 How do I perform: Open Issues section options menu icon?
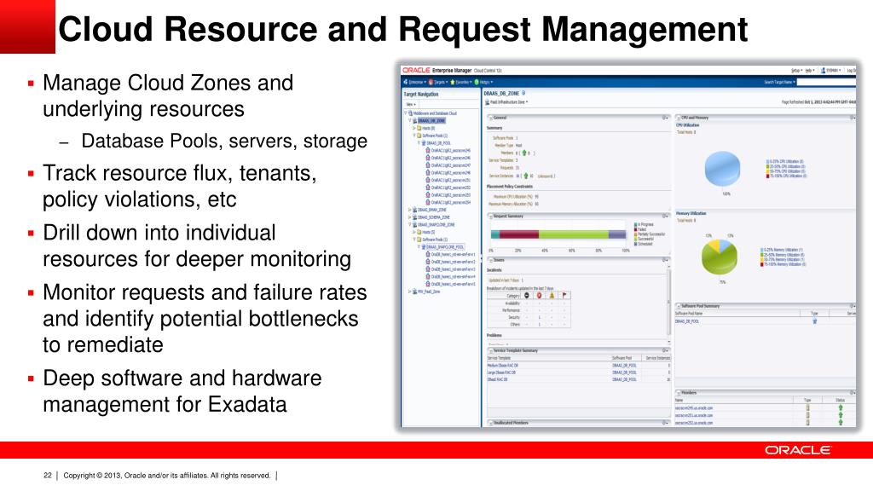click(665, 260)
